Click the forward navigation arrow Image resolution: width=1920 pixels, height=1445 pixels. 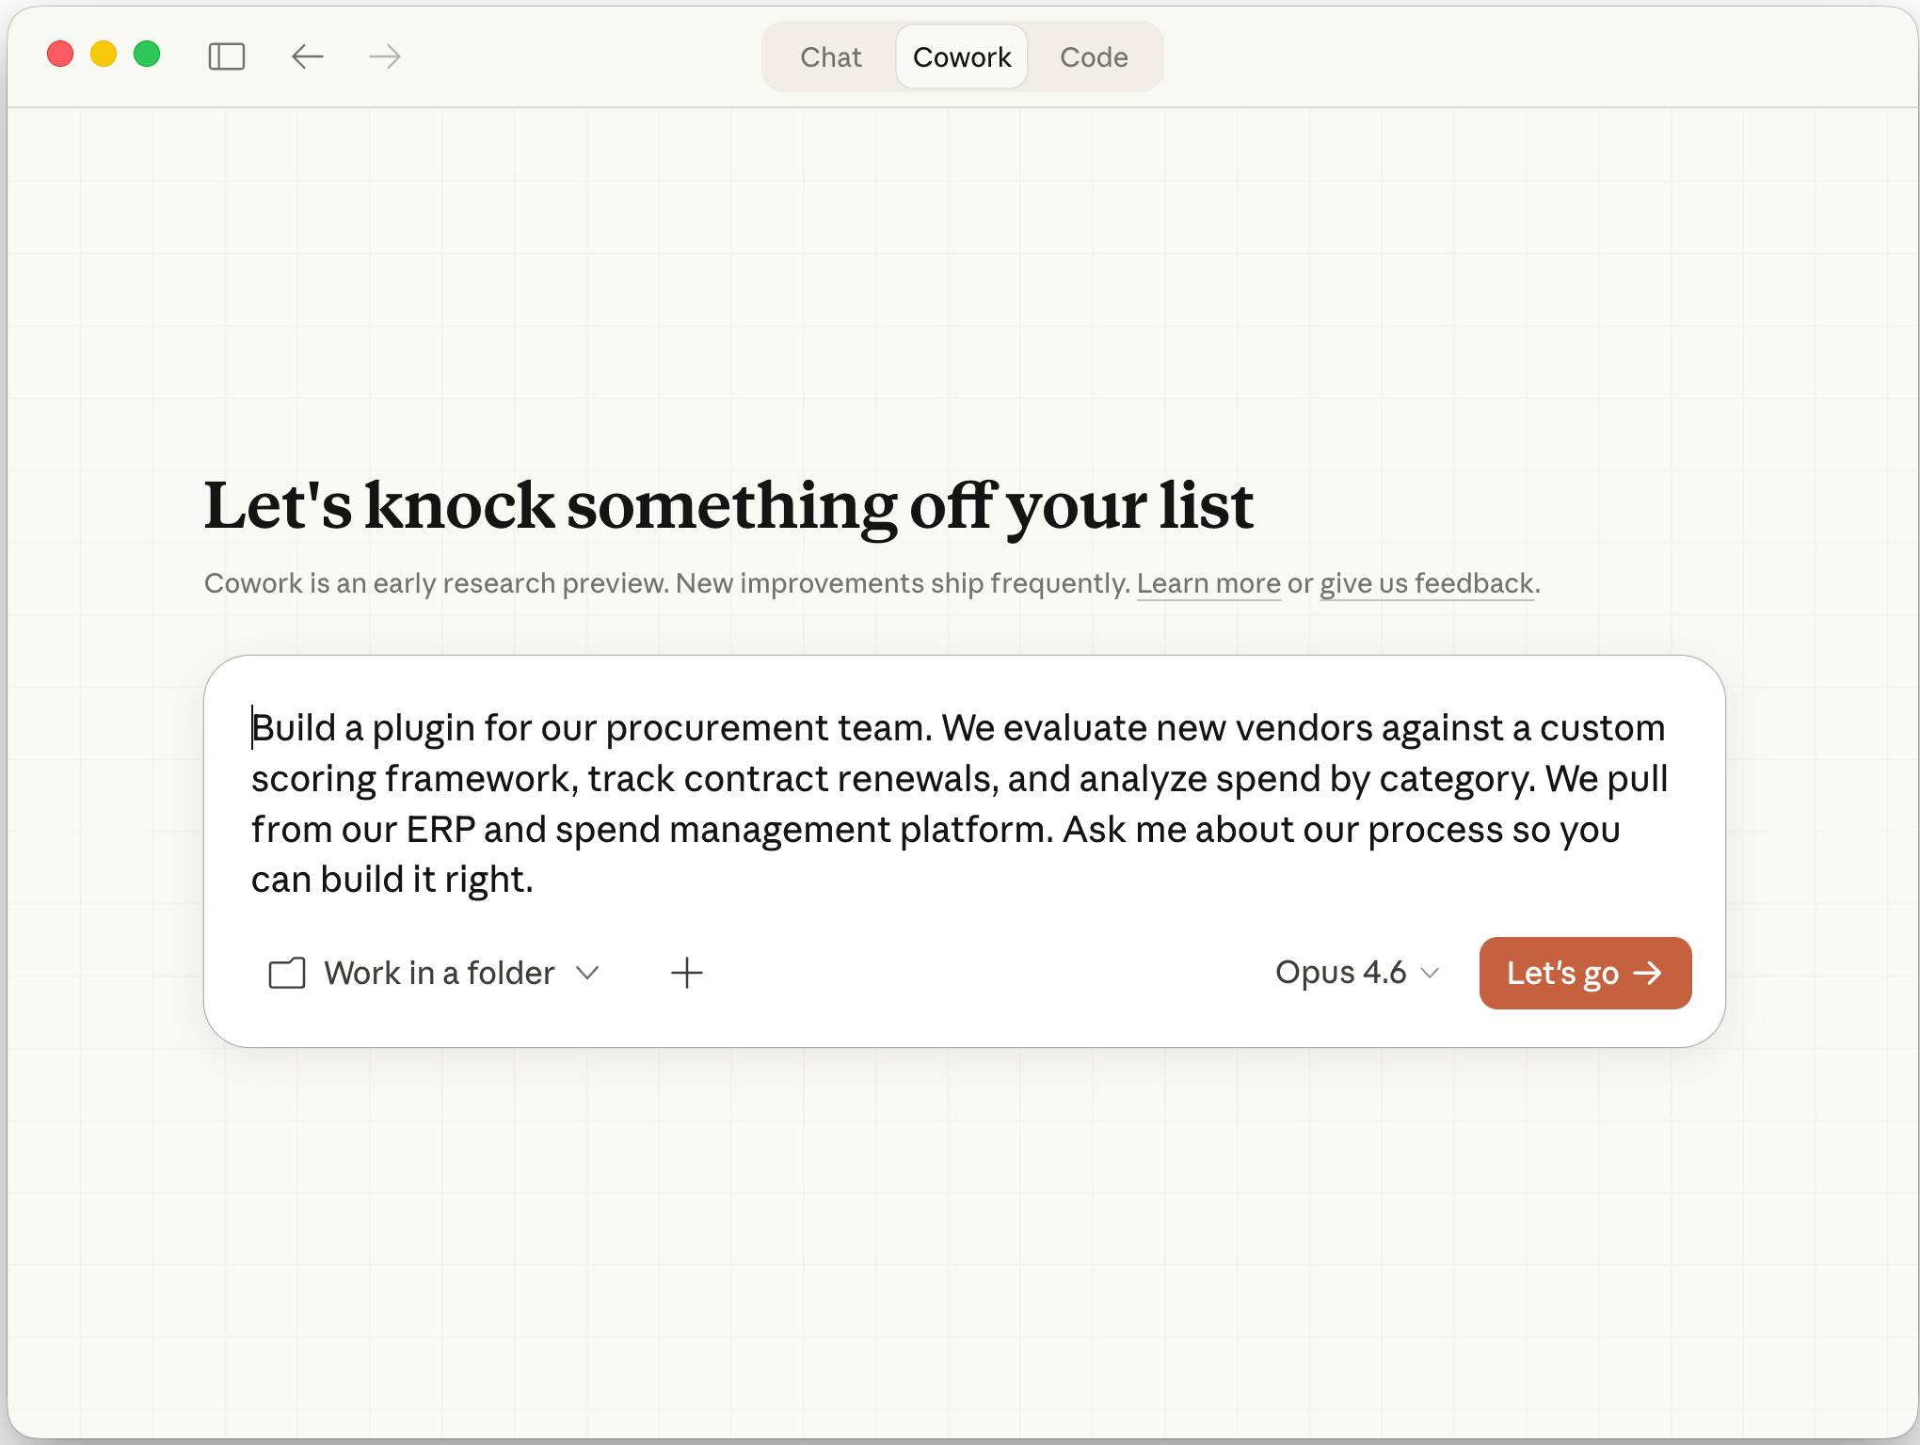point(383,56)
